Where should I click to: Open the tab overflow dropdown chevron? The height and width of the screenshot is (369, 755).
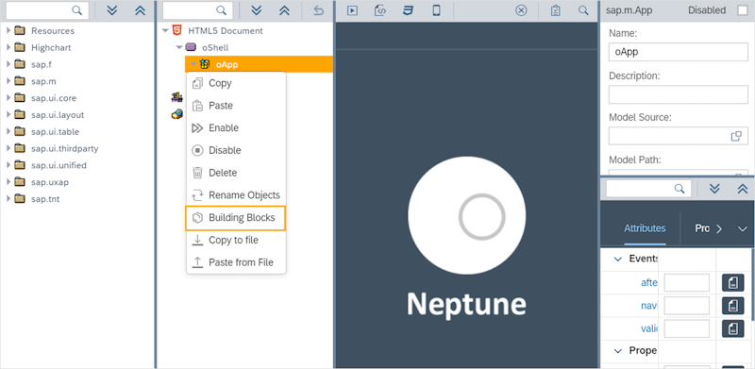742,228
